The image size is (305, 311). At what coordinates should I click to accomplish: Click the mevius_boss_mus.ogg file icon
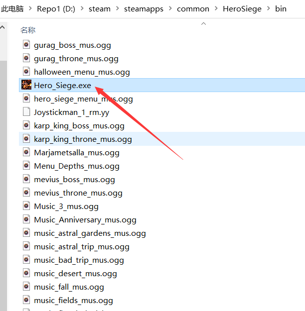(x=26, y=179)
